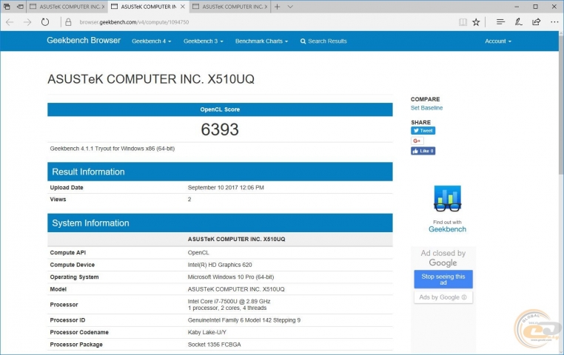Open the Edge more options ellipsis
The image size is (564, 355).
[554, 22]
